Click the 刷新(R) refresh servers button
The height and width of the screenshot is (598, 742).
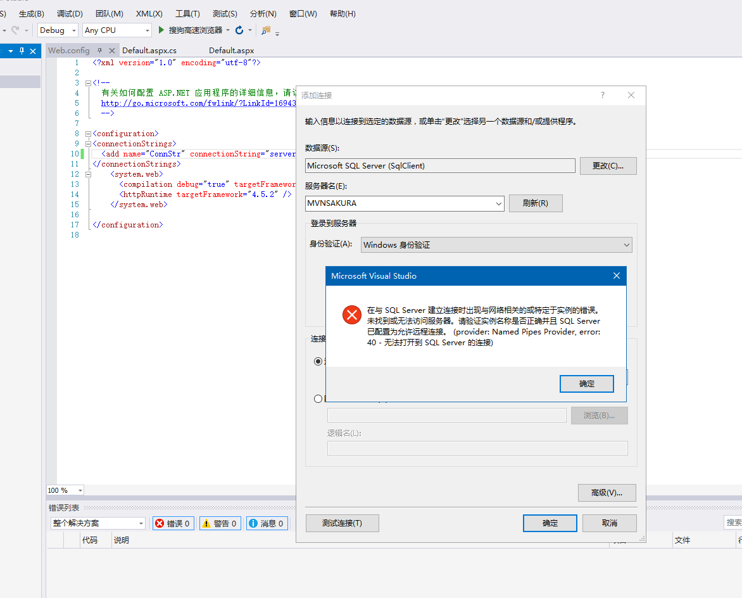tap(536, 203)
